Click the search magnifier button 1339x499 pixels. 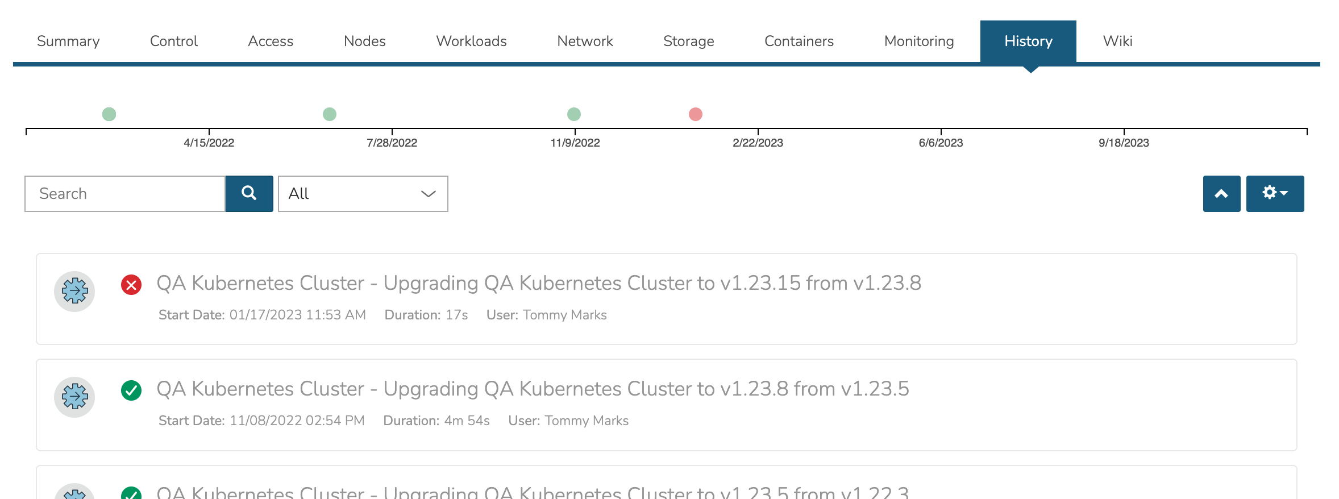[249, 194]
